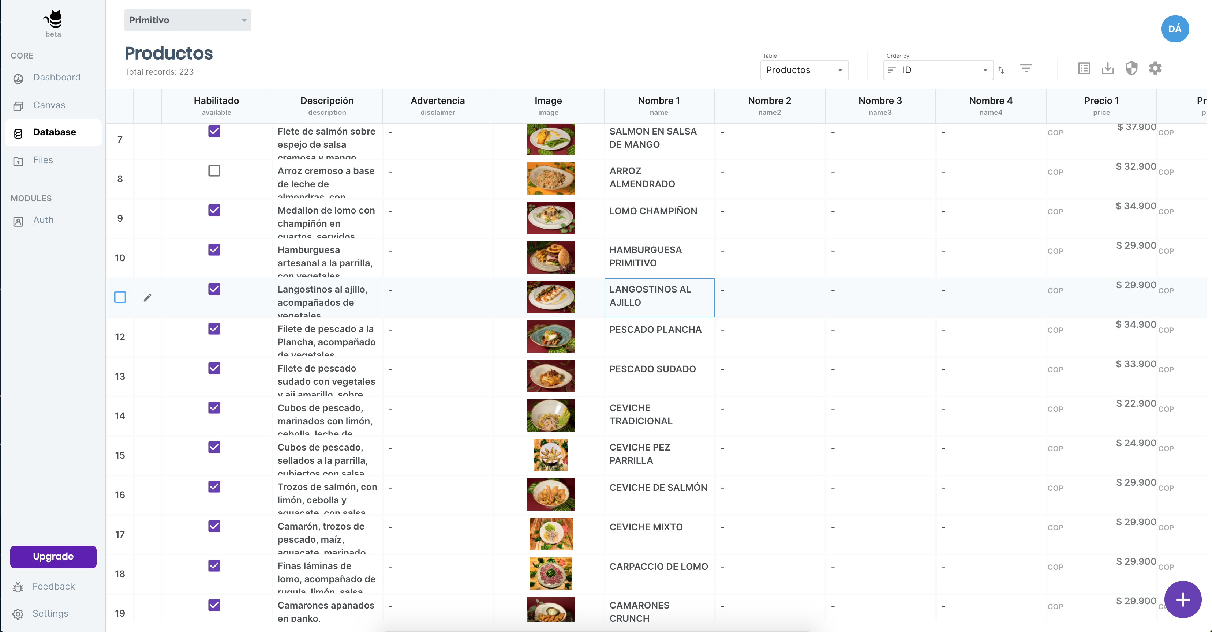Enable Habilitado checkbox for Arroz Almendrado
1212x632 pixels.
tap(214, 171)
